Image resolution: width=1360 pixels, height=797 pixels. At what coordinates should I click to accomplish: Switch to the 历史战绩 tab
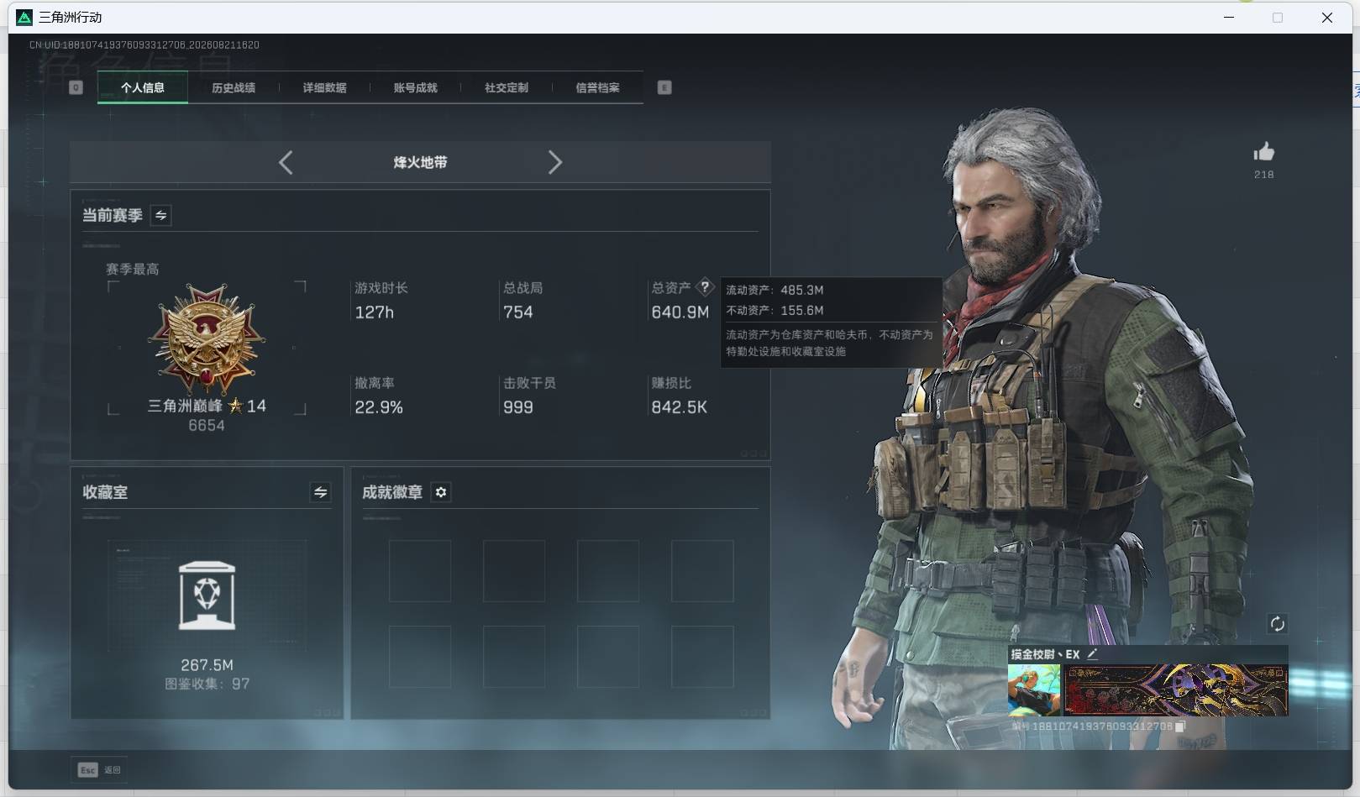pyautogui.click(x=234, y=87)
